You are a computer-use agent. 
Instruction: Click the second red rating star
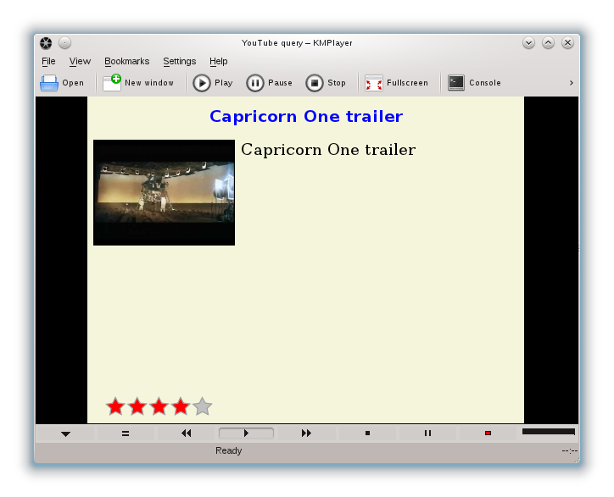[137, 406]
